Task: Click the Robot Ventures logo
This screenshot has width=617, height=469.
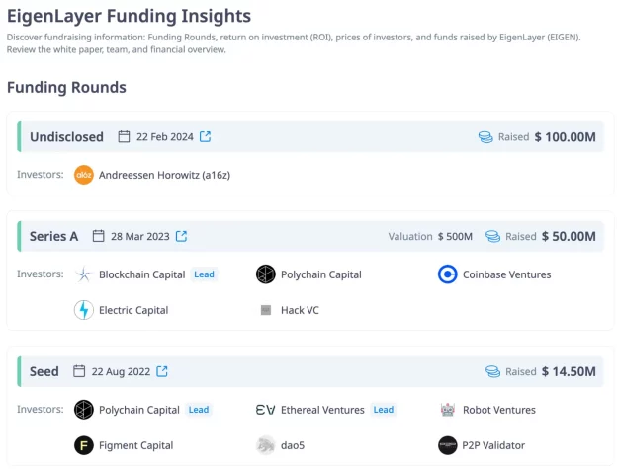Action: 447,410
